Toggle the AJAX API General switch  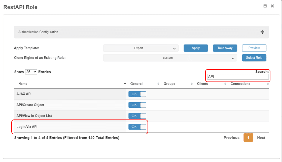[137, 94]
